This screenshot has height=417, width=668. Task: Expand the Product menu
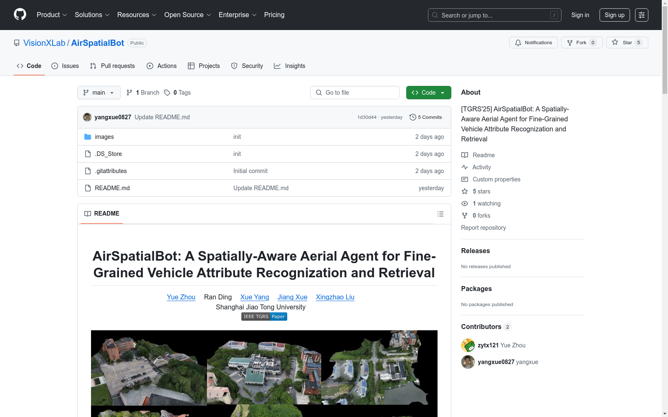52,15
